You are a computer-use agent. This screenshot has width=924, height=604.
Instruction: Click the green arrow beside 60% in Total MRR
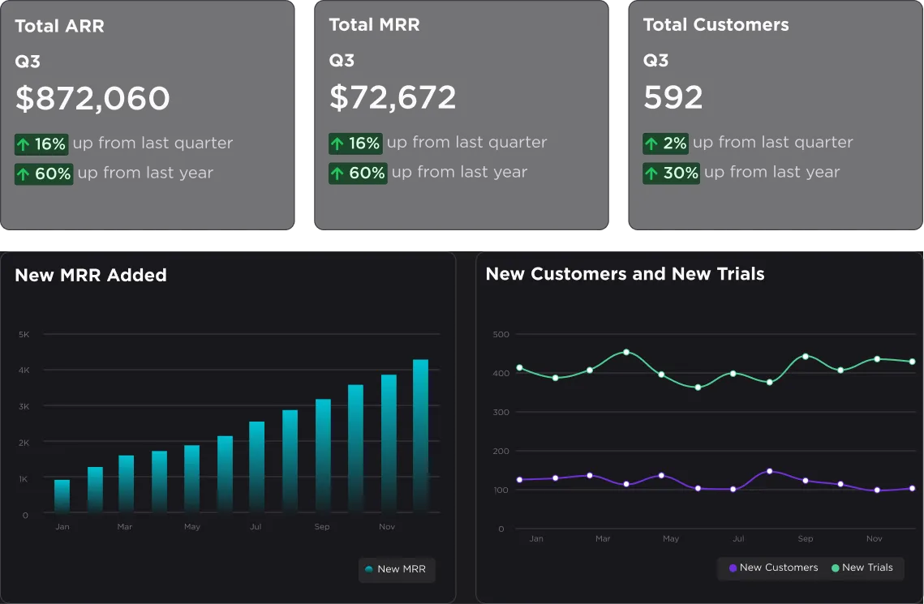pyautogui.click(x=337, y=173)
